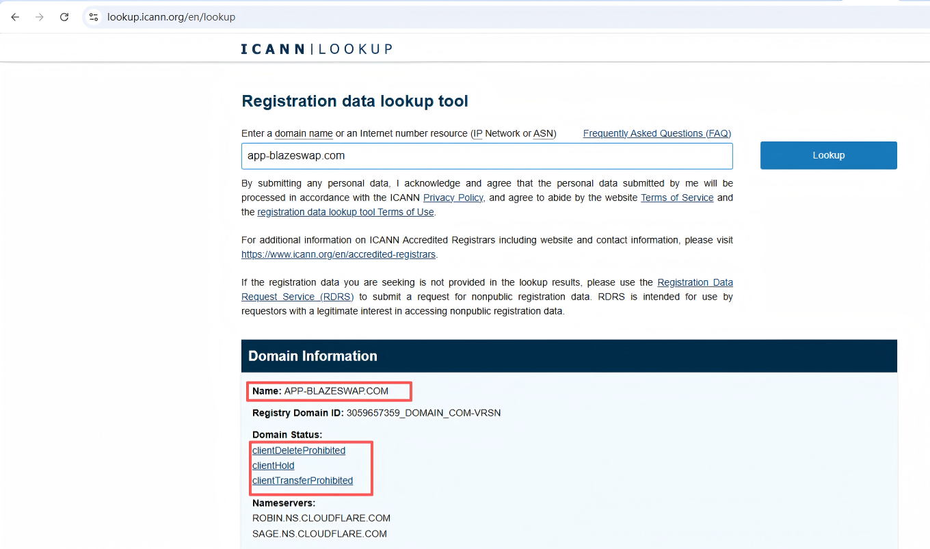
Task: Click the clientDeleteProhibited status link
Action: coord(298,451)
